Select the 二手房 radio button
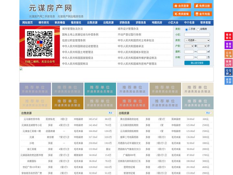The image size is (233, 175). pos(186,29)
